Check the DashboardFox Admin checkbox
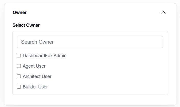This screenshot has width=180, height=107. (19, 55)
